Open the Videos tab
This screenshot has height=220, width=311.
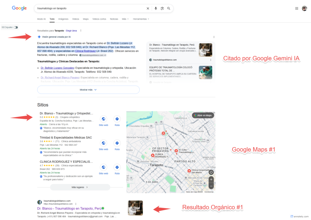point(76,19)
